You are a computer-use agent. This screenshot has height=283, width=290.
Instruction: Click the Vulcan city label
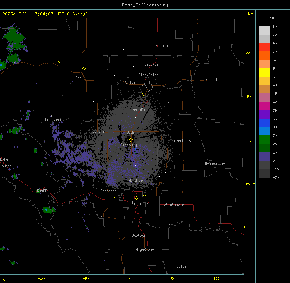pyautogui.click(x=183, y=266)
